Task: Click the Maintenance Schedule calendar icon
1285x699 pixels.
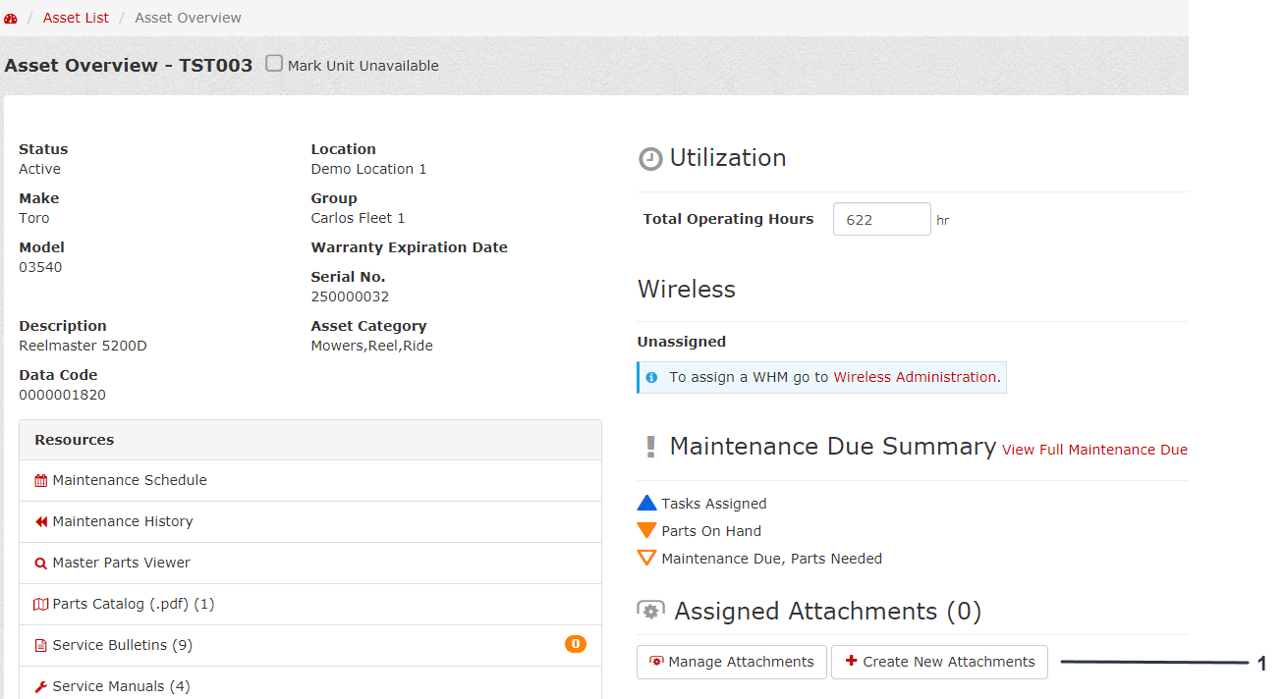Action: [x=40, y=481]
